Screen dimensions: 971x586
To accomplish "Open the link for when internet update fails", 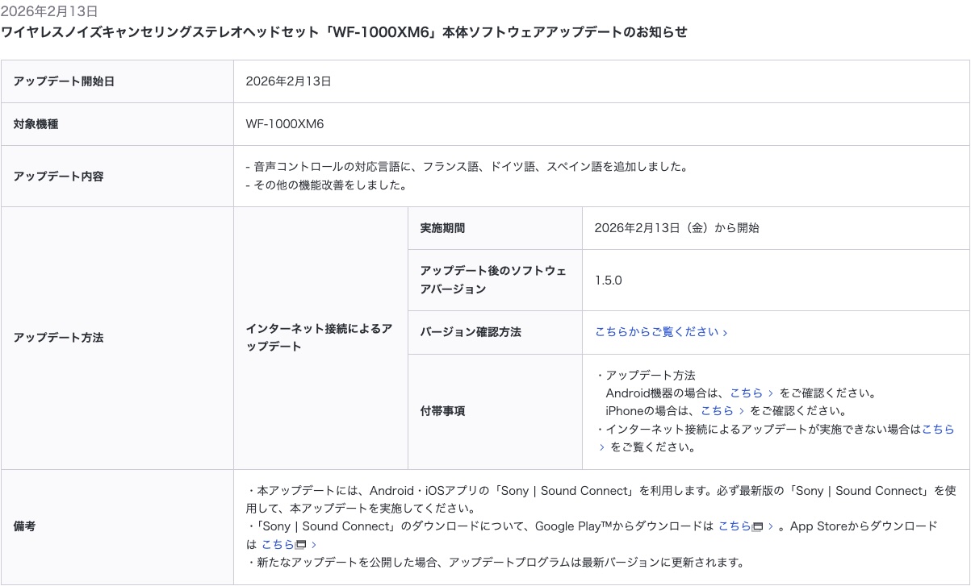I will (x=937, y=429).
